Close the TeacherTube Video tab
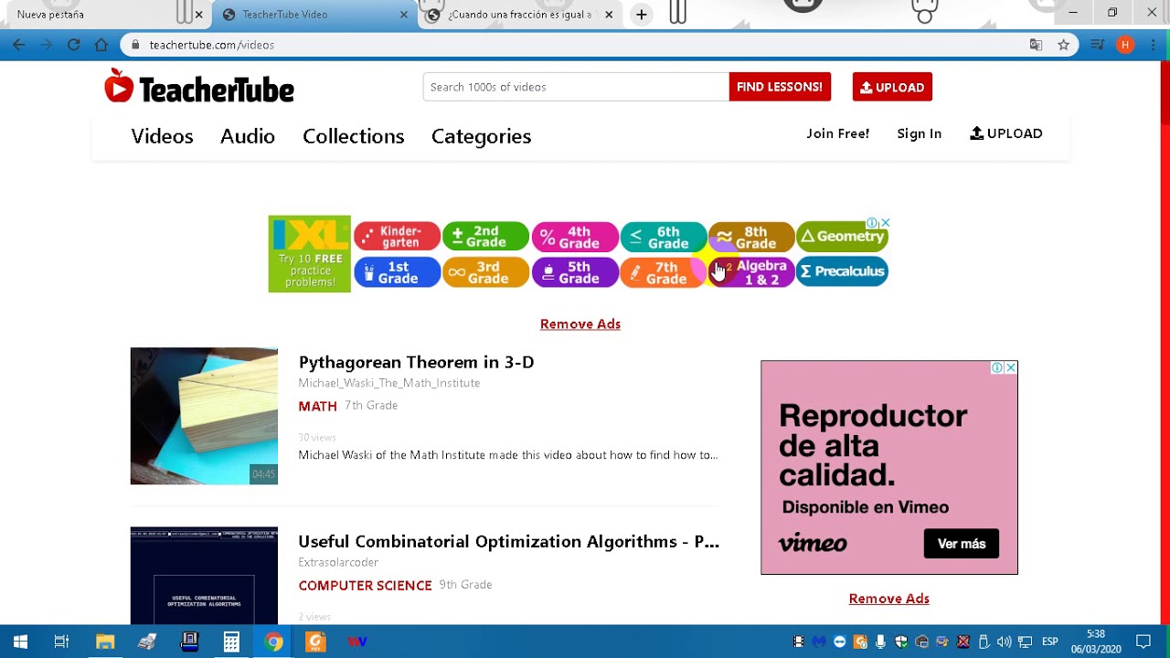1170x658 pixels. coord(404,15)
